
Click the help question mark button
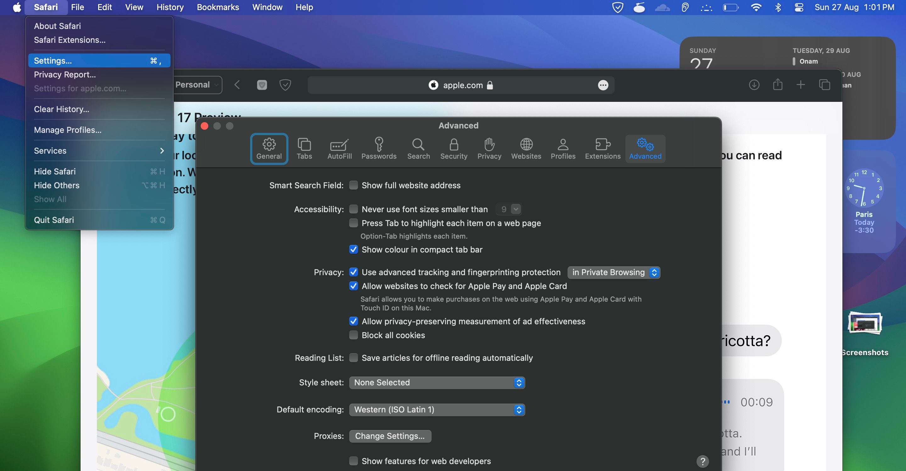tap(703, 461)
